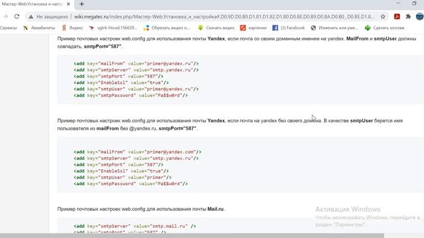Viewport: 424px width, 238px height.
Task: Click the forward navigation arrow
Action: tap(5, 17)
